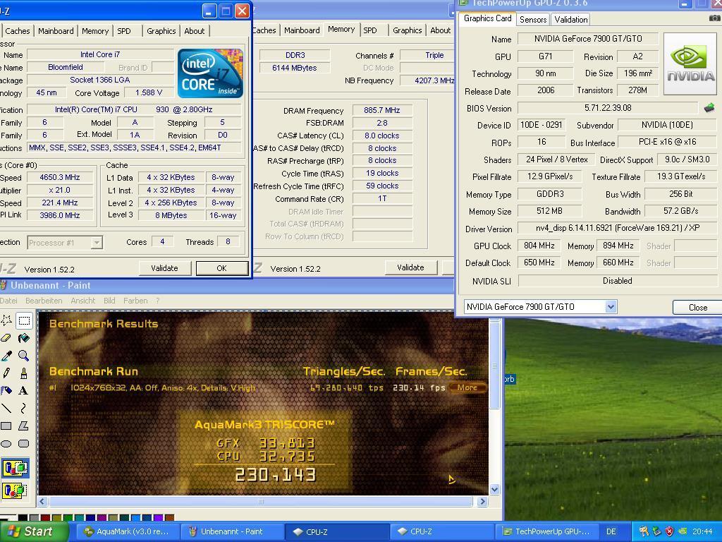Click the NVIDIA logo in GPU-Z
This screenshot has width=722, height=542.
[x=690, y=64]
